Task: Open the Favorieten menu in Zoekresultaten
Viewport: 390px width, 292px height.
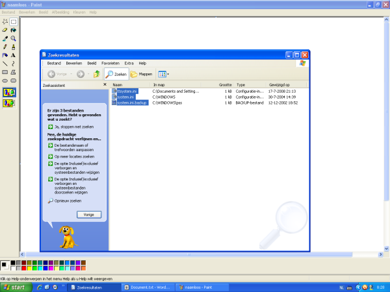Action: (x=110, y=64)
